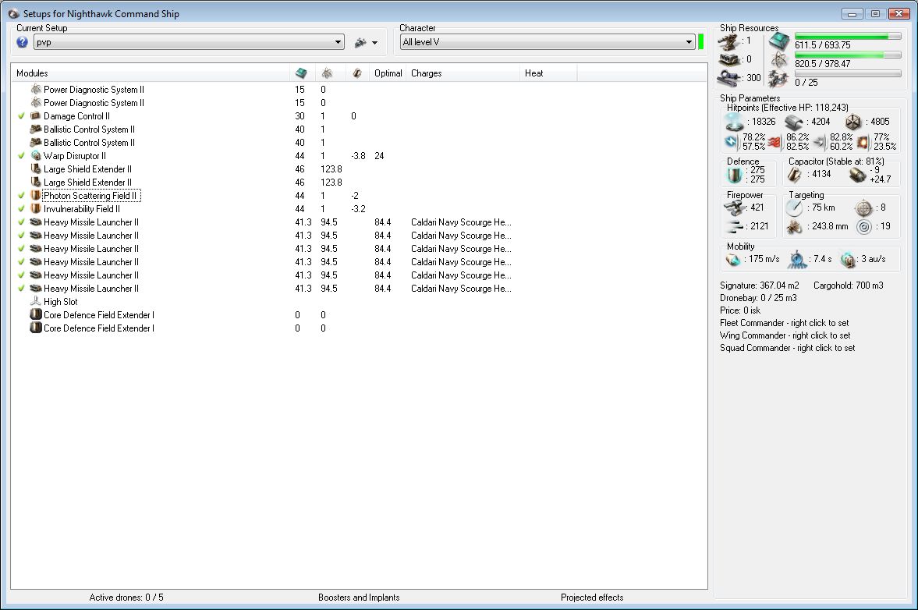Viewport: 918px width, 610px height.
Task: Toggle the Invulnerability Field II checkmark
Action: (22, 209)
